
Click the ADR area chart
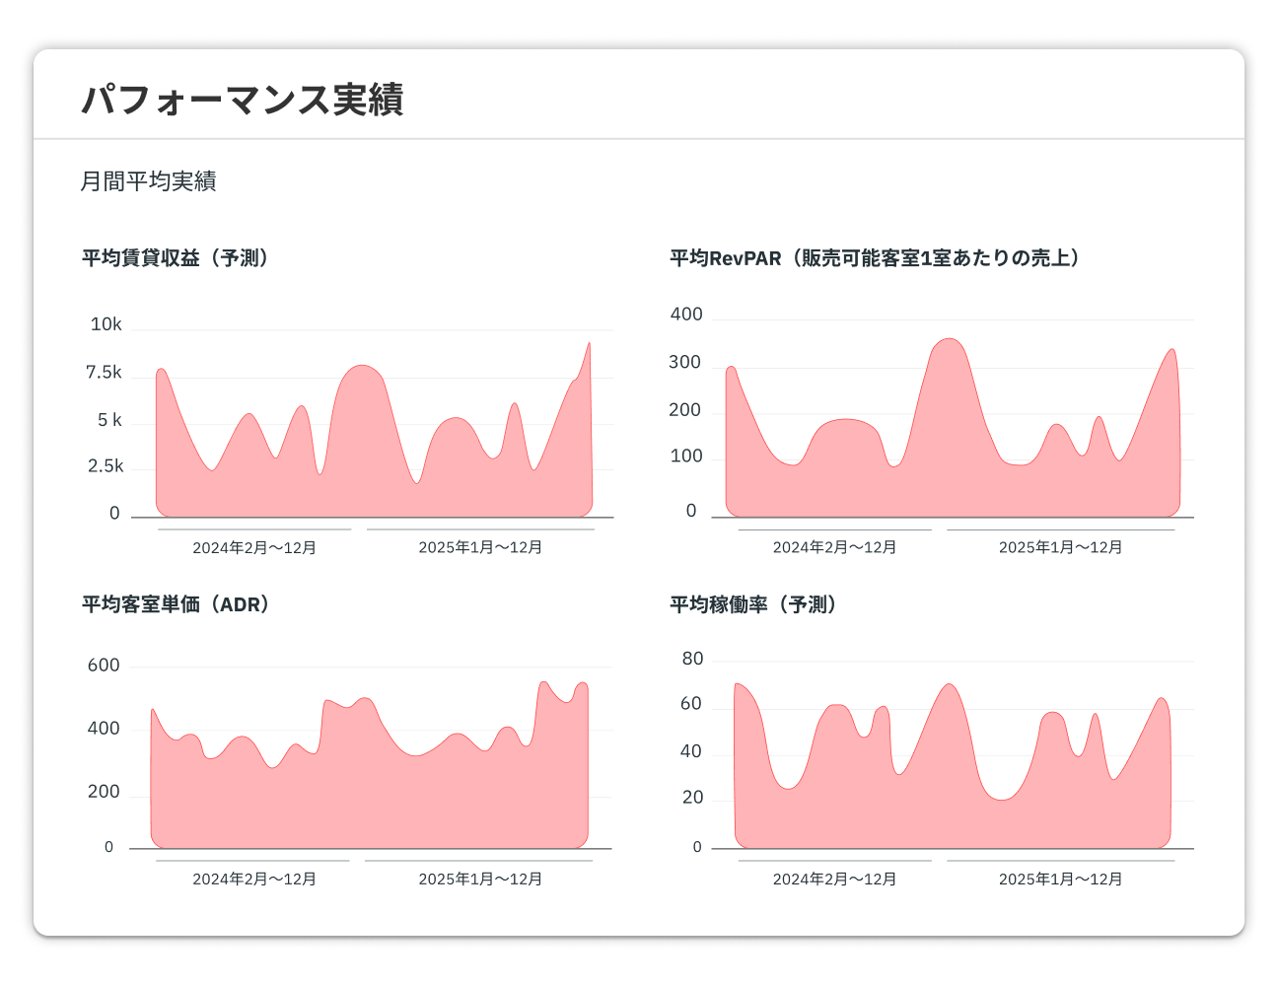(x=370, y=764)
